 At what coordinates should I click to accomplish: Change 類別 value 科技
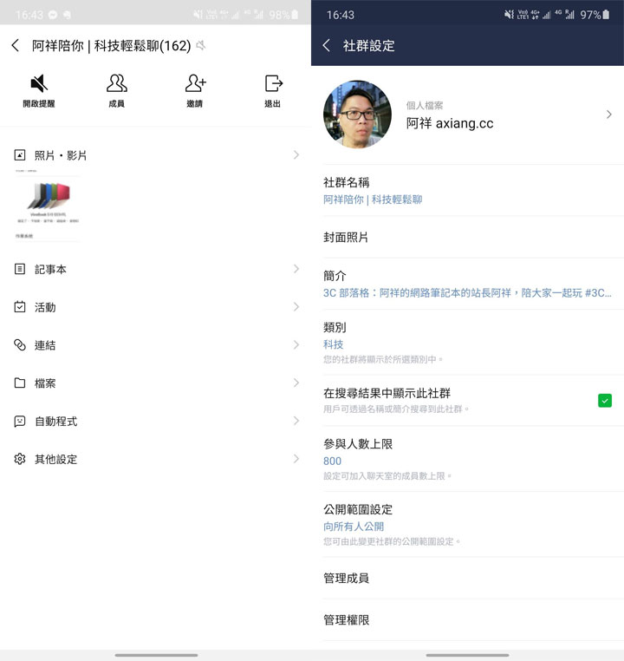(x=333, y=344)
